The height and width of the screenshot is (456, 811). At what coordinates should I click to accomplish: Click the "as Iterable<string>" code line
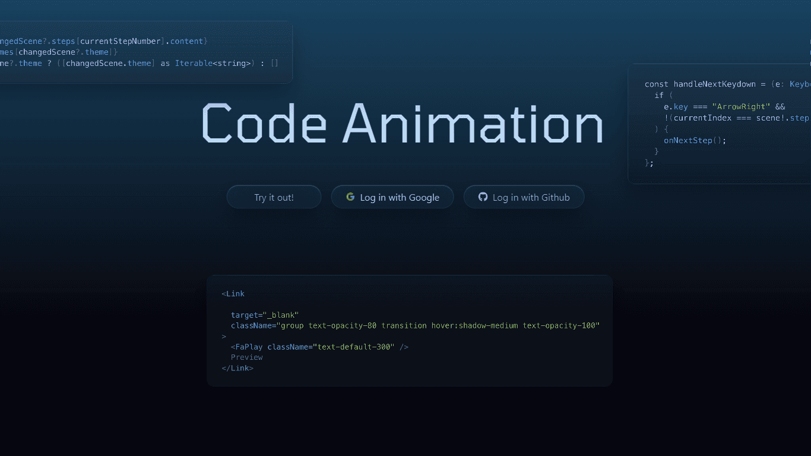[139, 63]
